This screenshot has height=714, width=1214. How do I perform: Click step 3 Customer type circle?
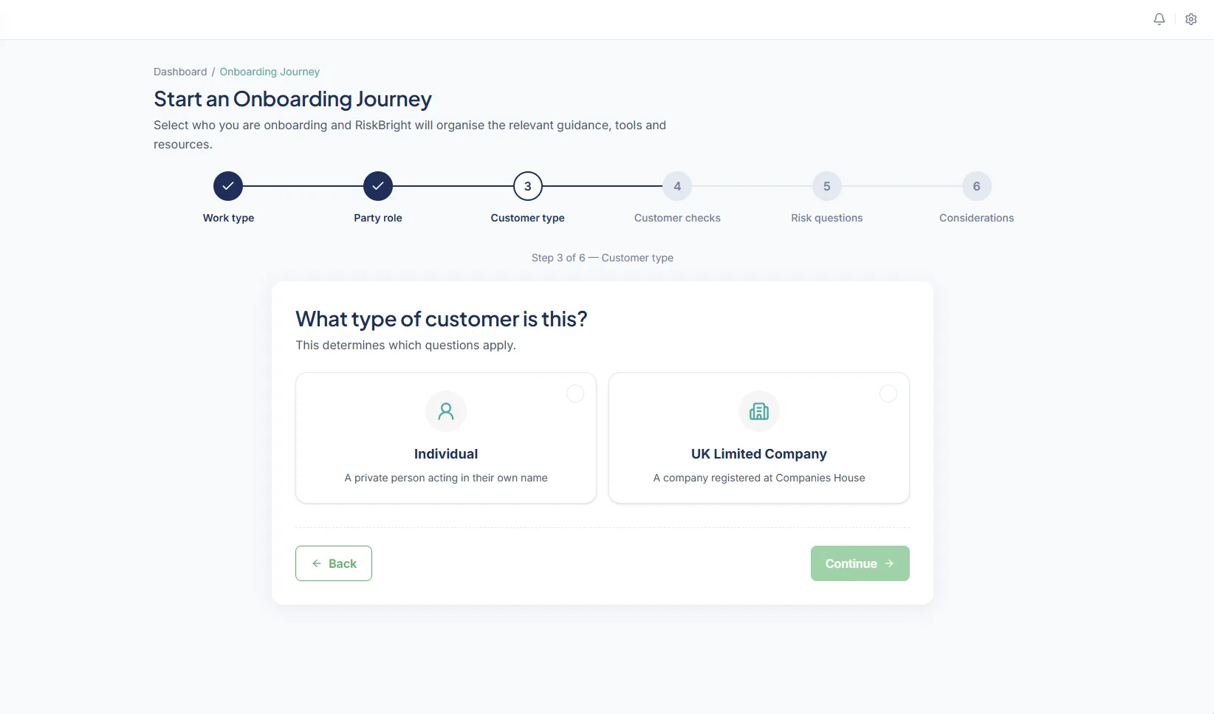tap(528, 186)
